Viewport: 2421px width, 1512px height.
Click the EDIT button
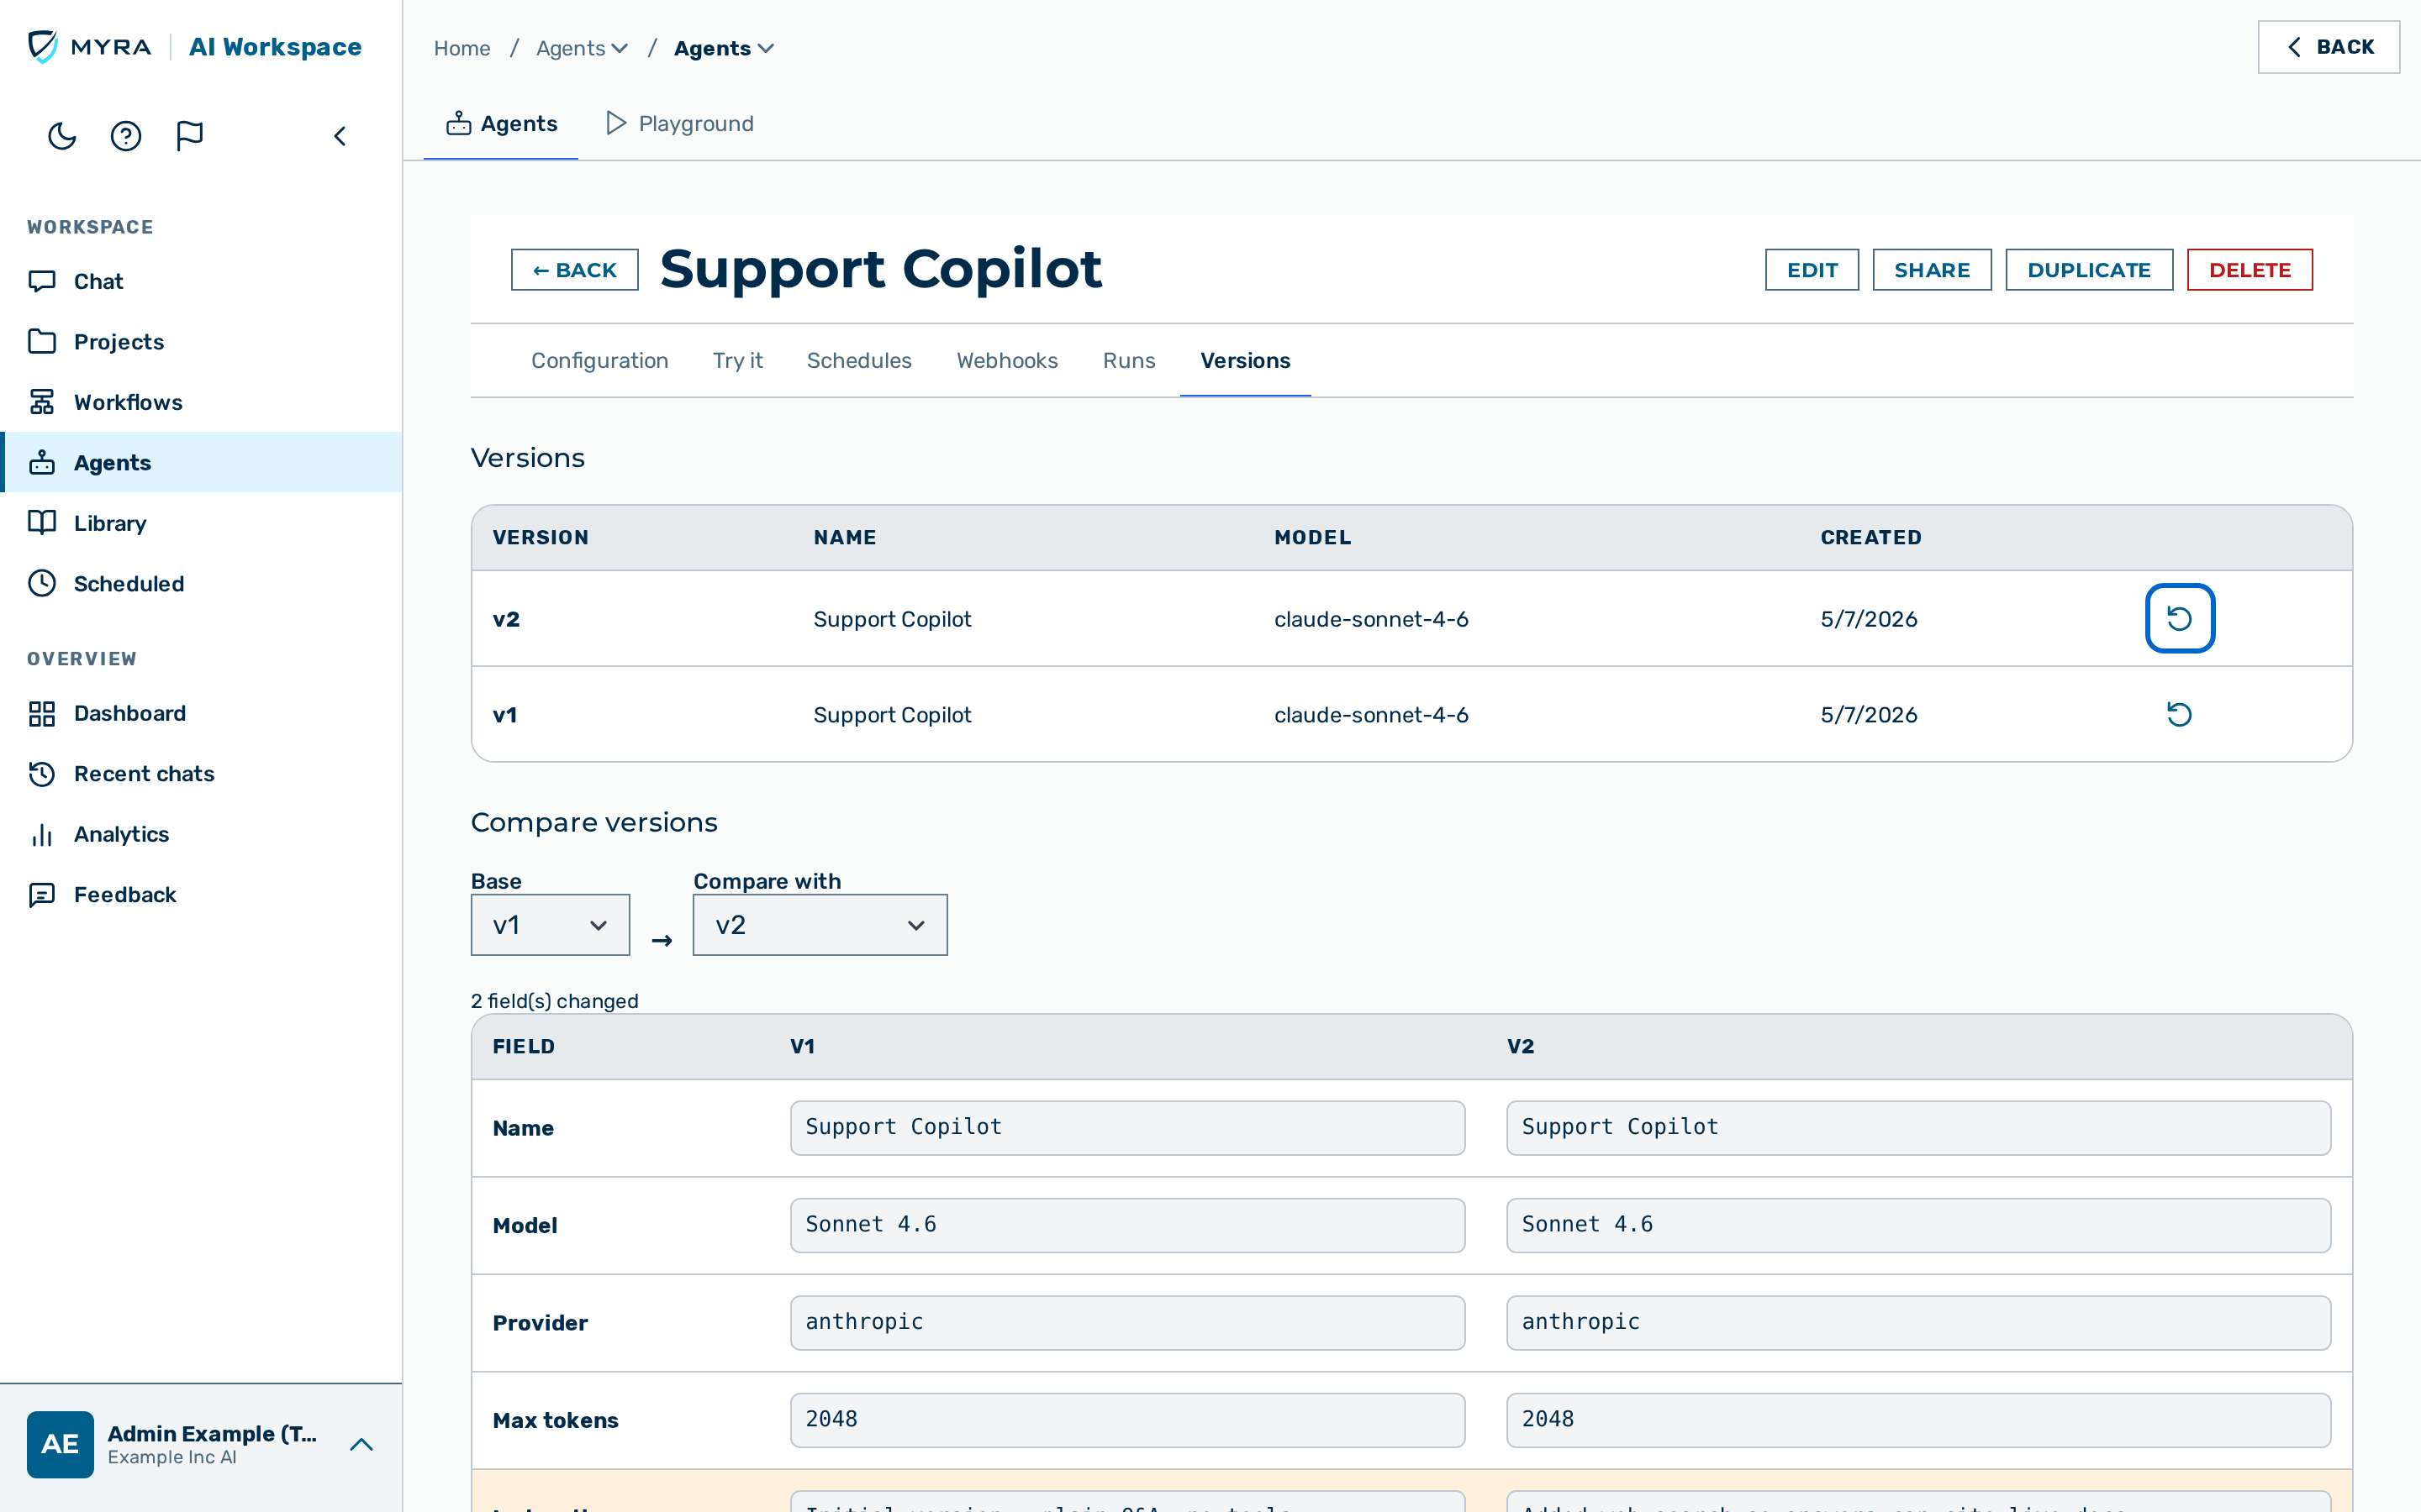tap(1812, 270)
